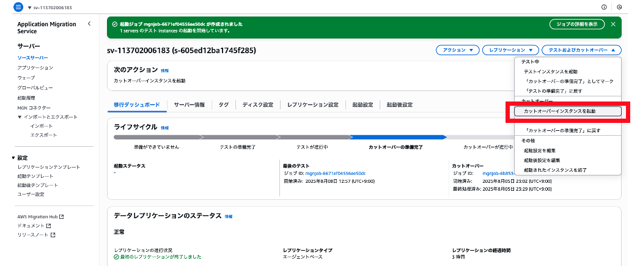Open ウェーブ in sidebar
Viewport: 640px width, 277px height.
(x=26, y=78)
